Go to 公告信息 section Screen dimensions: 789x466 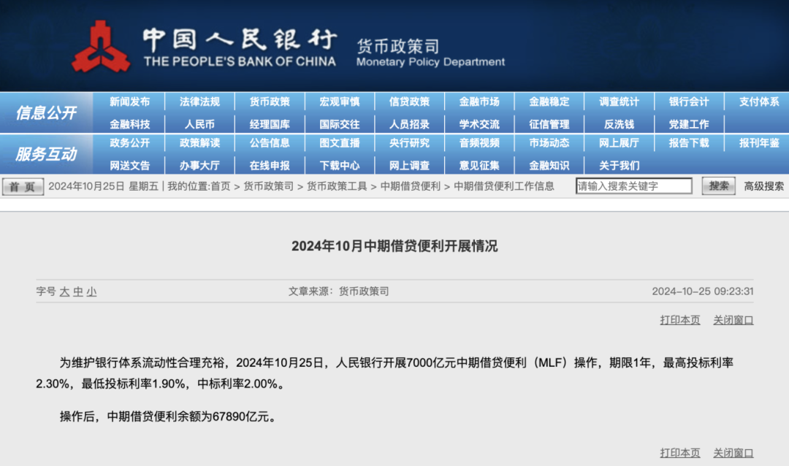pyautogui.click(x=270, y=143)
